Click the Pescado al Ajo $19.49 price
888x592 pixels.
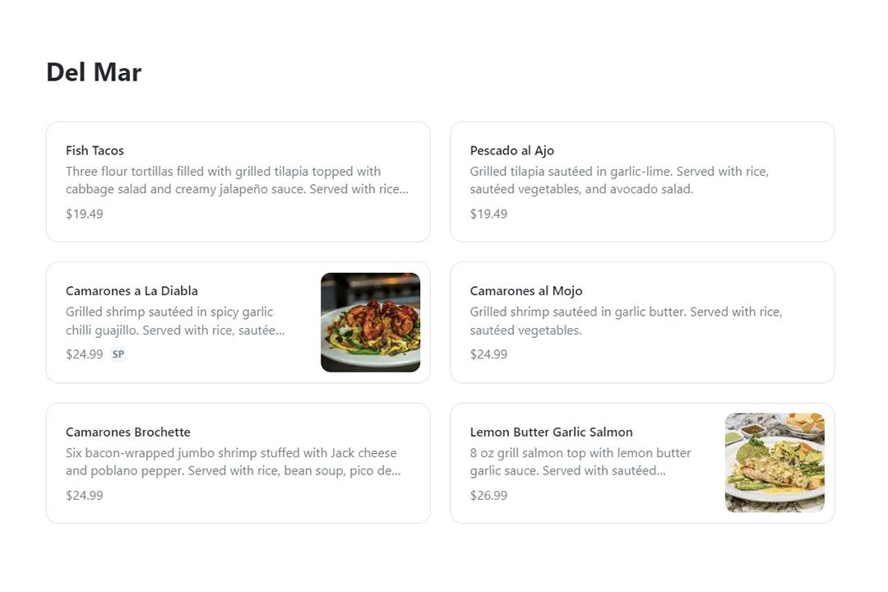click(x=488, y=214)
